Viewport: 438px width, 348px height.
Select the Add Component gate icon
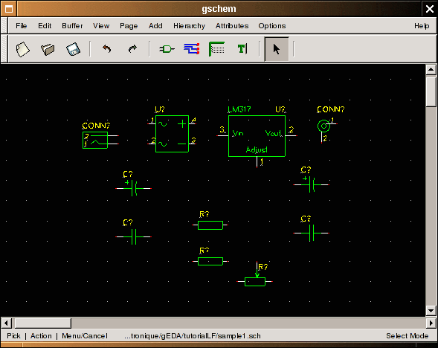coord(167,49)
